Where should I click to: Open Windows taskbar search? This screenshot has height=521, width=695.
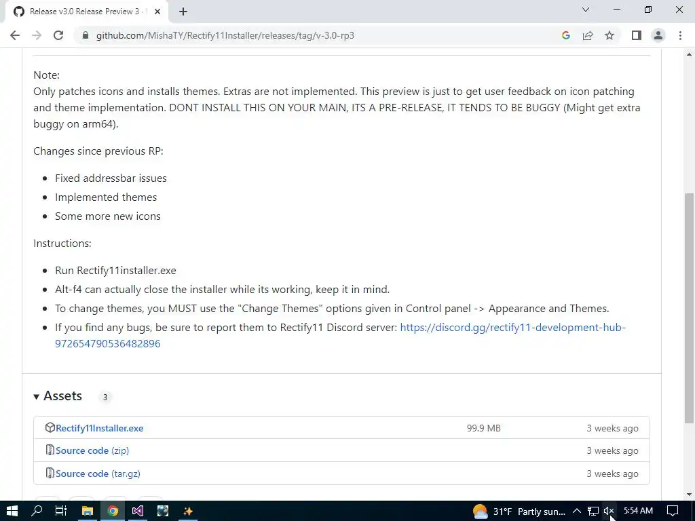[x=37, y=512]
